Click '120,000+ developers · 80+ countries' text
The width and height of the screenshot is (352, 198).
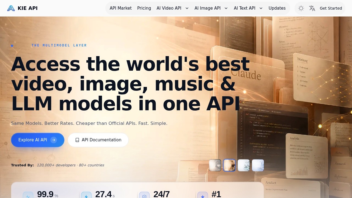pos(70,165)
